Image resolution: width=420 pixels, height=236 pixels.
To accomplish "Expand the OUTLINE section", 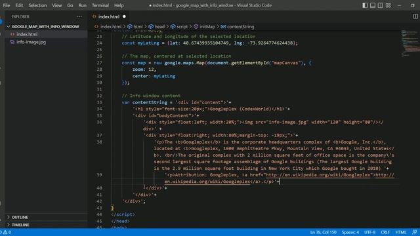I will pos(20,217).
